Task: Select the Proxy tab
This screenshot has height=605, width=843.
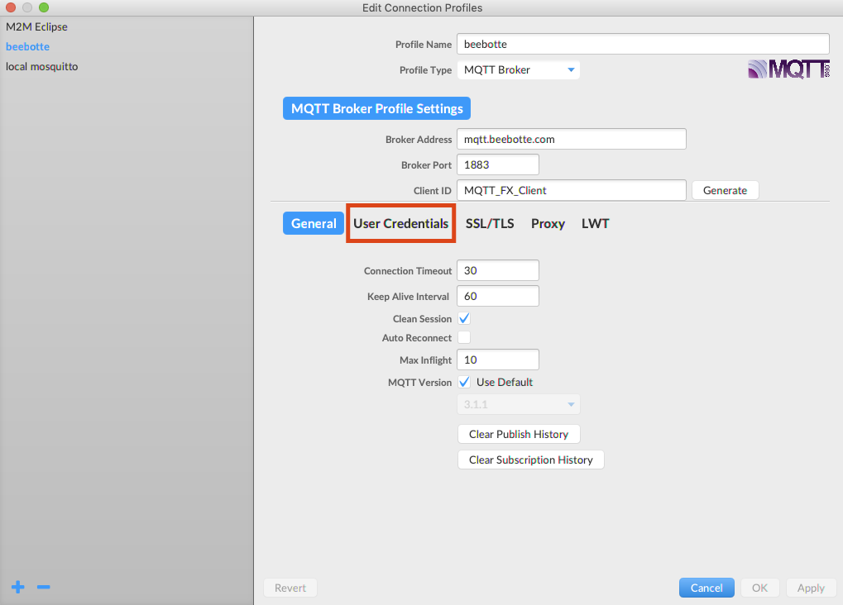Action: (548, 223)
